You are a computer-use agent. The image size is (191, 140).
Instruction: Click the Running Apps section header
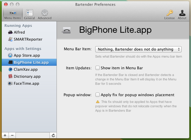click(18, 26)
